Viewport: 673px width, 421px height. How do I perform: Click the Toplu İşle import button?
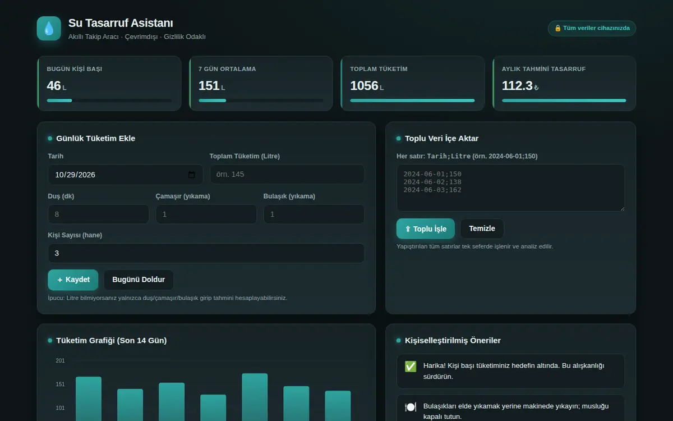426,229
